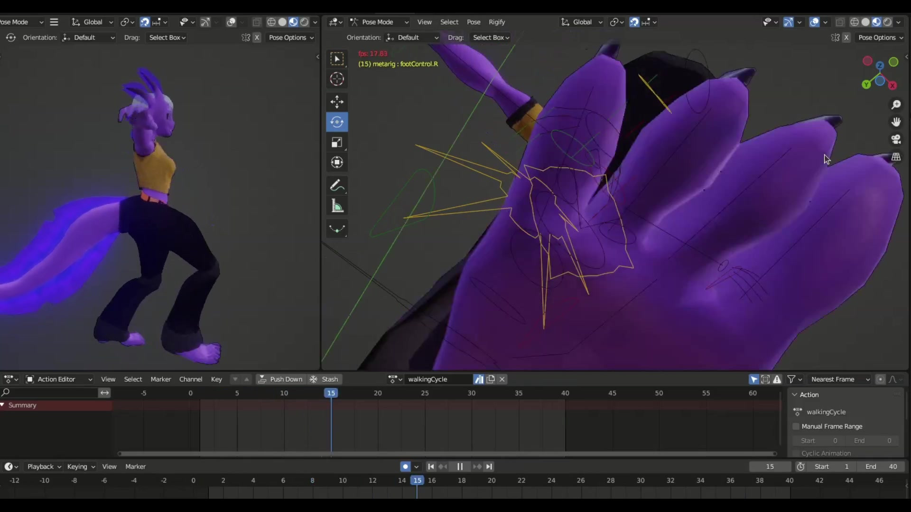Open Action Editor Channel menu
The image size is (911, 512).
(191, 379)
